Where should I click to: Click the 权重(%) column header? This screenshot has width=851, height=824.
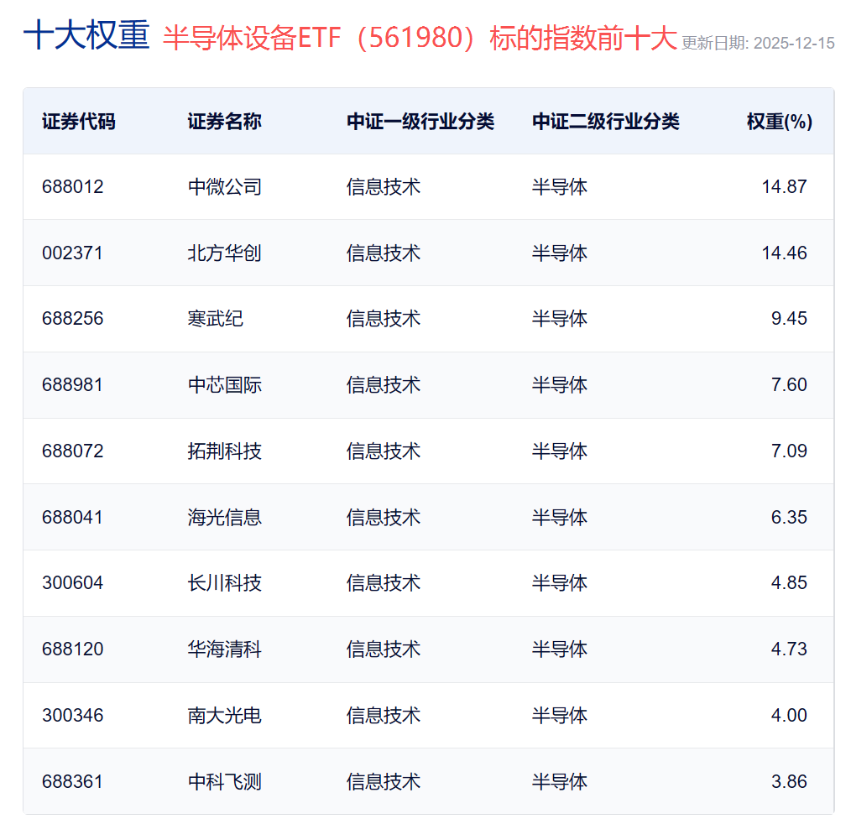(780, 122)
